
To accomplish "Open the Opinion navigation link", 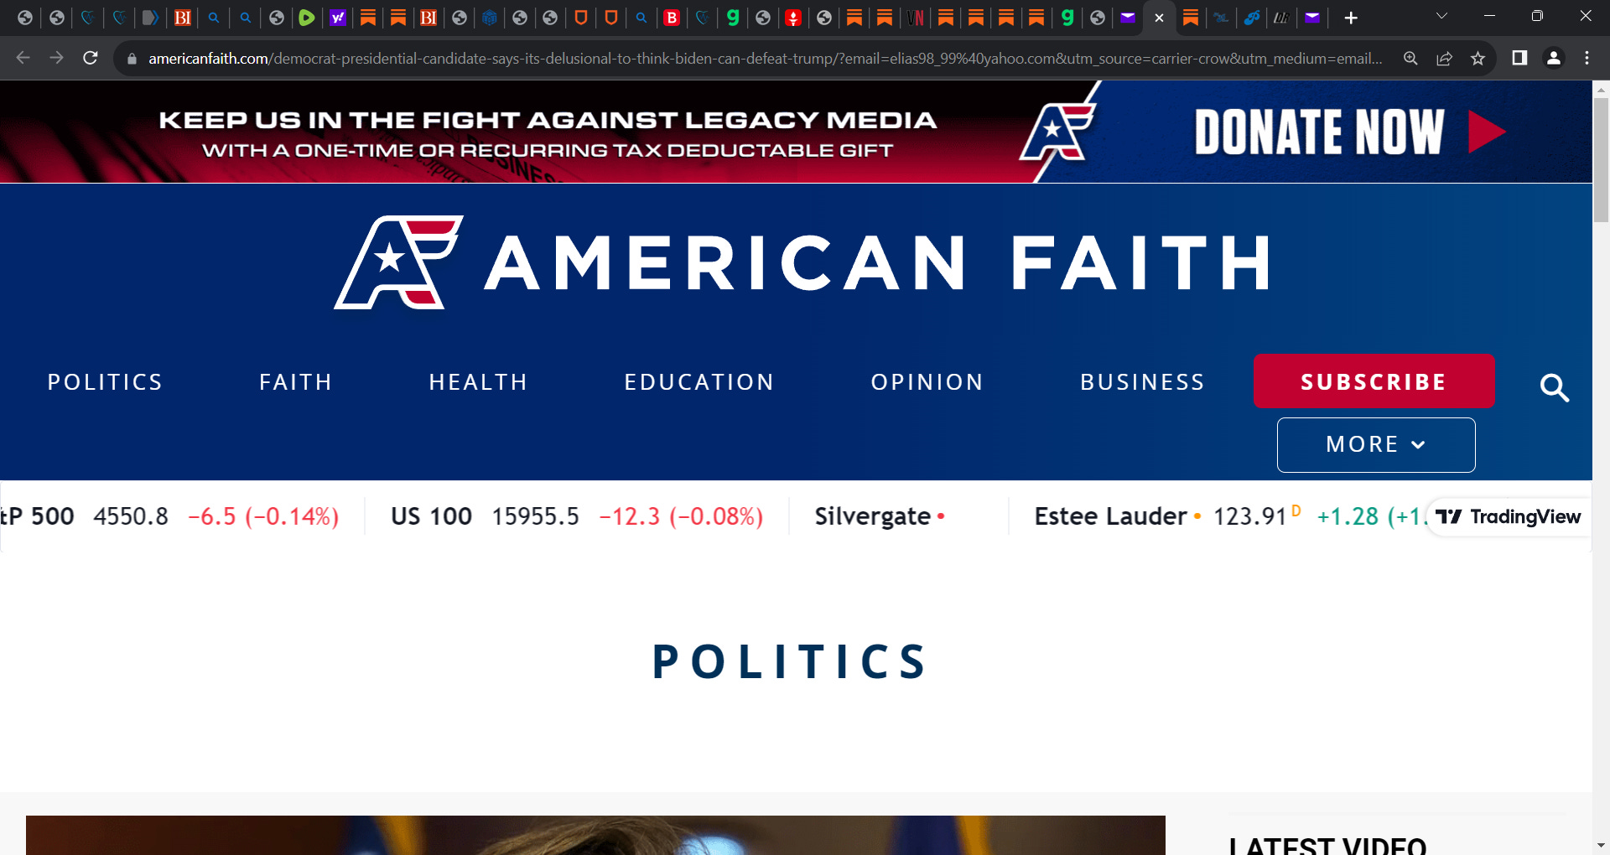I will (x=927, y=382).
